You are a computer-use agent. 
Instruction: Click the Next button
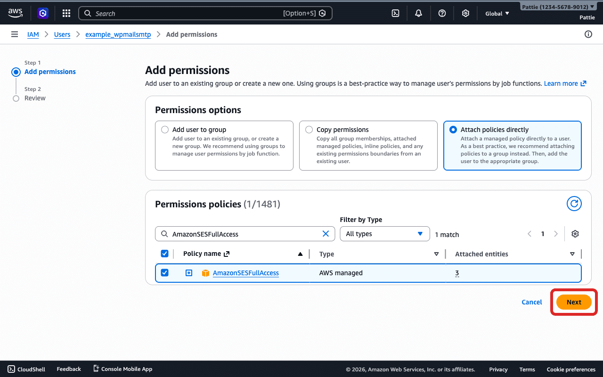point(574,302)
